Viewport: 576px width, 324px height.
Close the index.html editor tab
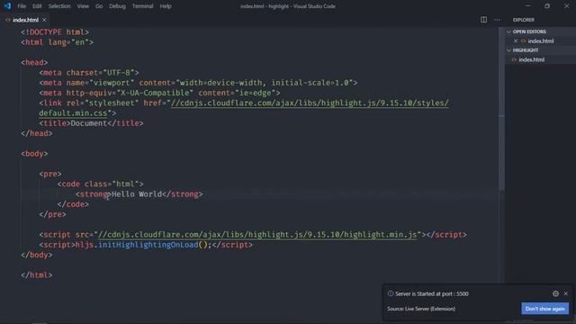(x=44, y=20)
